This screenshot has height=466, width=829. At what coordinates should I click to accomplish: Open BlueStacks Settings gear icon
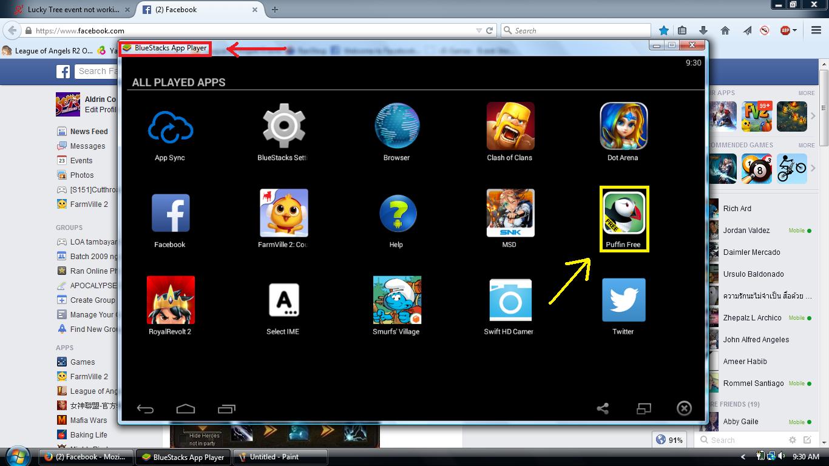(x=283, y=126)
